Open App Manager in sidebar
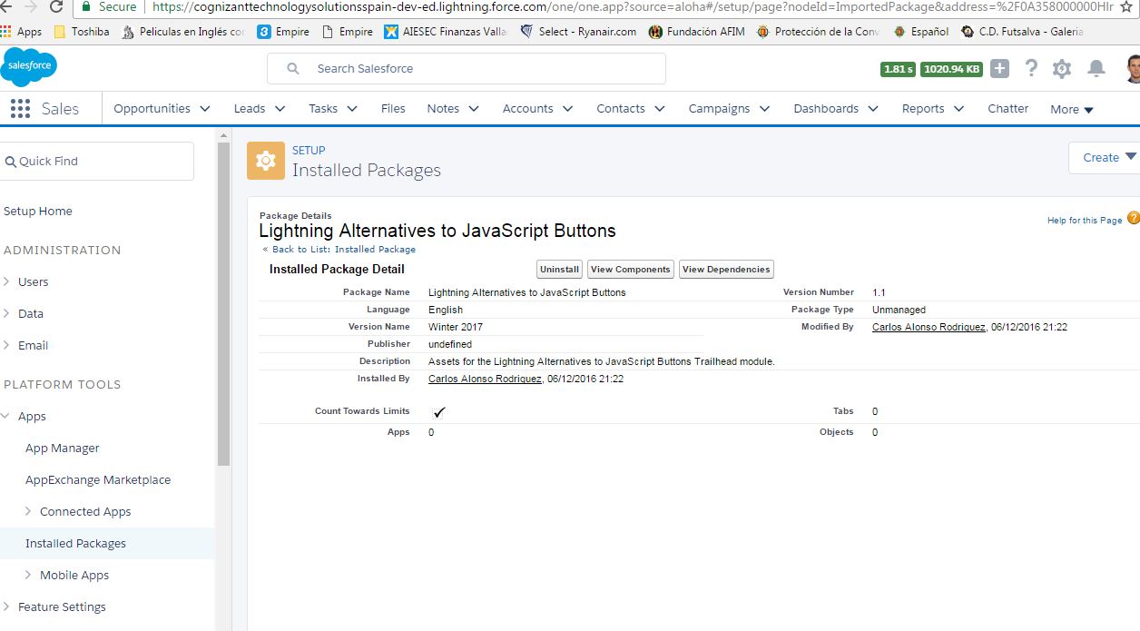The height and width of the screenshot is (631, 1140). point(63,448)
